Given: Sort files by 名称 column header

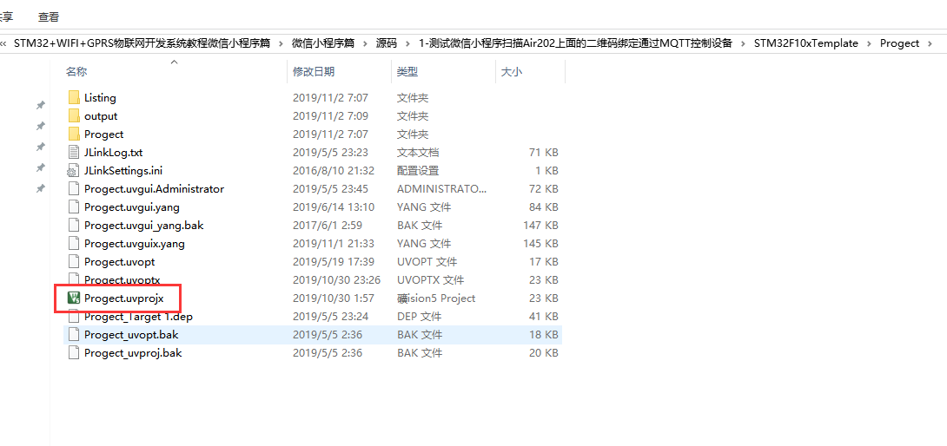Looking at the screenshot, I should coord(76,72).
